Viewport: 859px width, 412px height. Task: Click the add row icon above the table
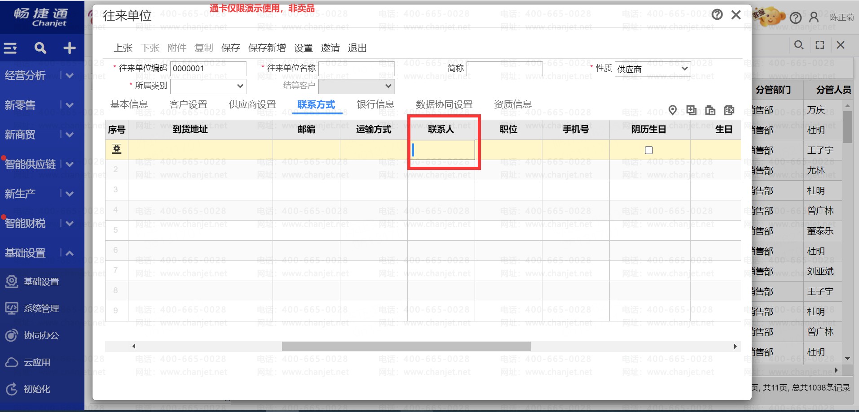click(691, 110)
